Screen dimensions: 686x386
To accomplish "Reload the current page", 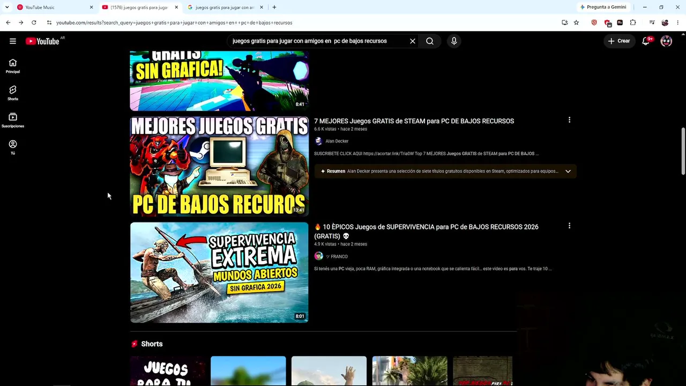I will (34, 23).
